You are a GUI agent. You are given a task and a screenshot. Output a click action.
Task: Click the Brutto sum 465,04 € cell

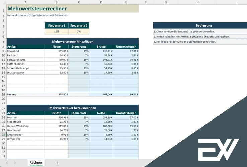[101, 94]
